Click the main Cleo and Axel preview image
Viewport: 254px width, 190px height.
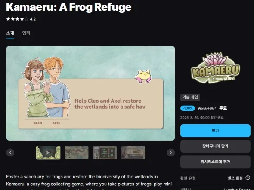tap(90, 93)
